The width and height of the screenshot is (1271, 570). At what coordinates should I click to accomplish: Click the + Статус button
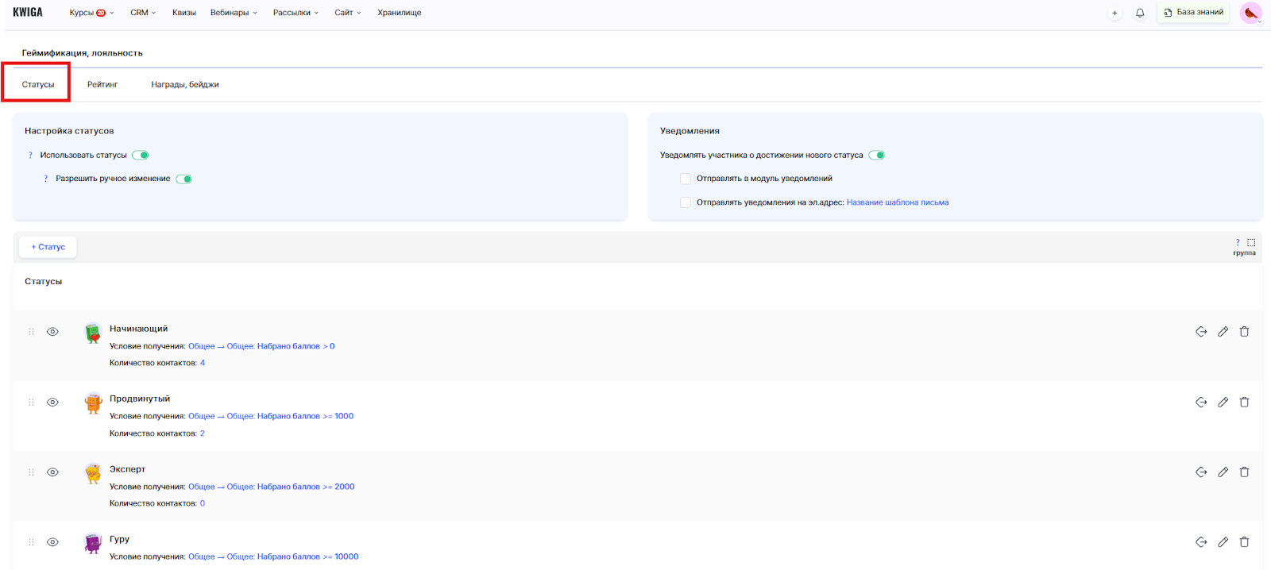[x=48, y=247]
